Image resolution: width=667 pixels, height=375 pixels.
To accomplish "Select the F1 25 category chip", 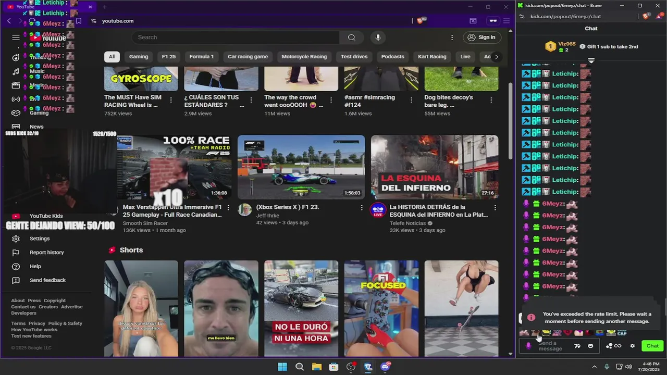I will pyautogui.click(x=169, y=57).
